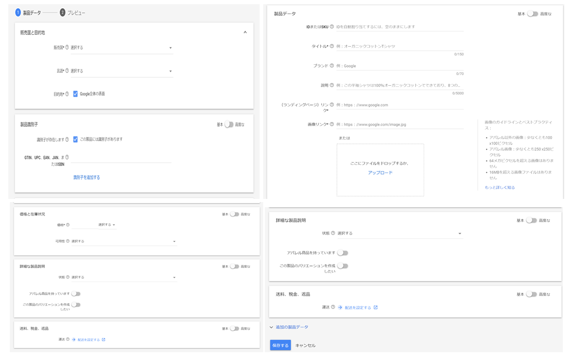
Task: Collapse the 販売国と目的地 section
Action: (x=245, y=32)
